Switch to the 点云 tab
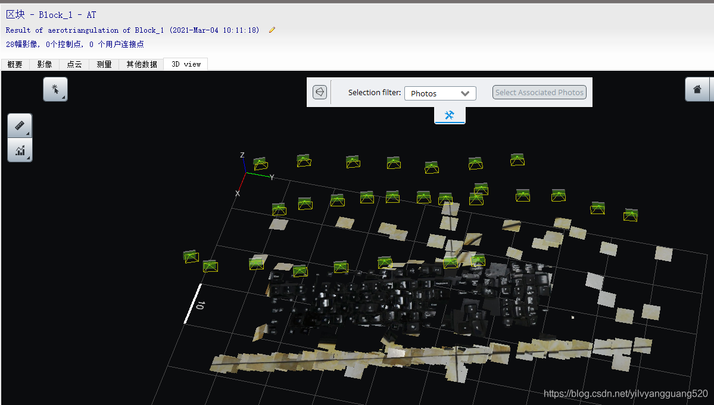 click(74, 64)
